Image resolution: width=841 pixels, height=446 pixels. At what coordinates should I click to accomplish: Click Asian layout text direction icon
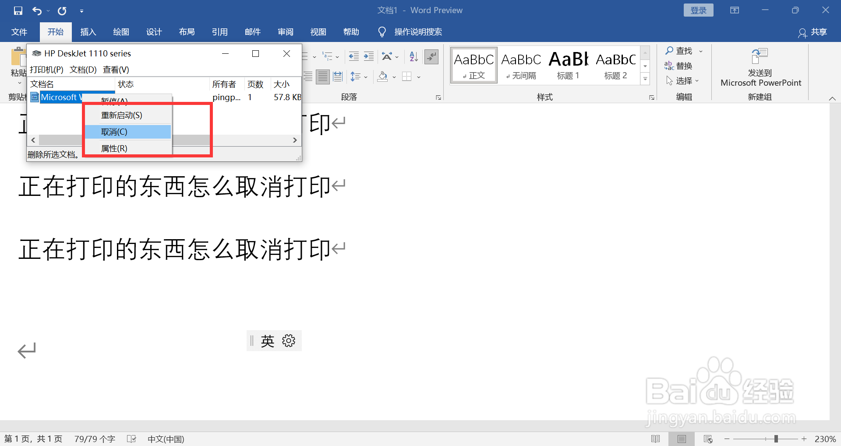click(x=387, y=56)
